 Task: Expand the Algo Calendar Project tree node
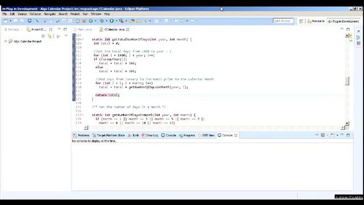click(x=5, y=42)
